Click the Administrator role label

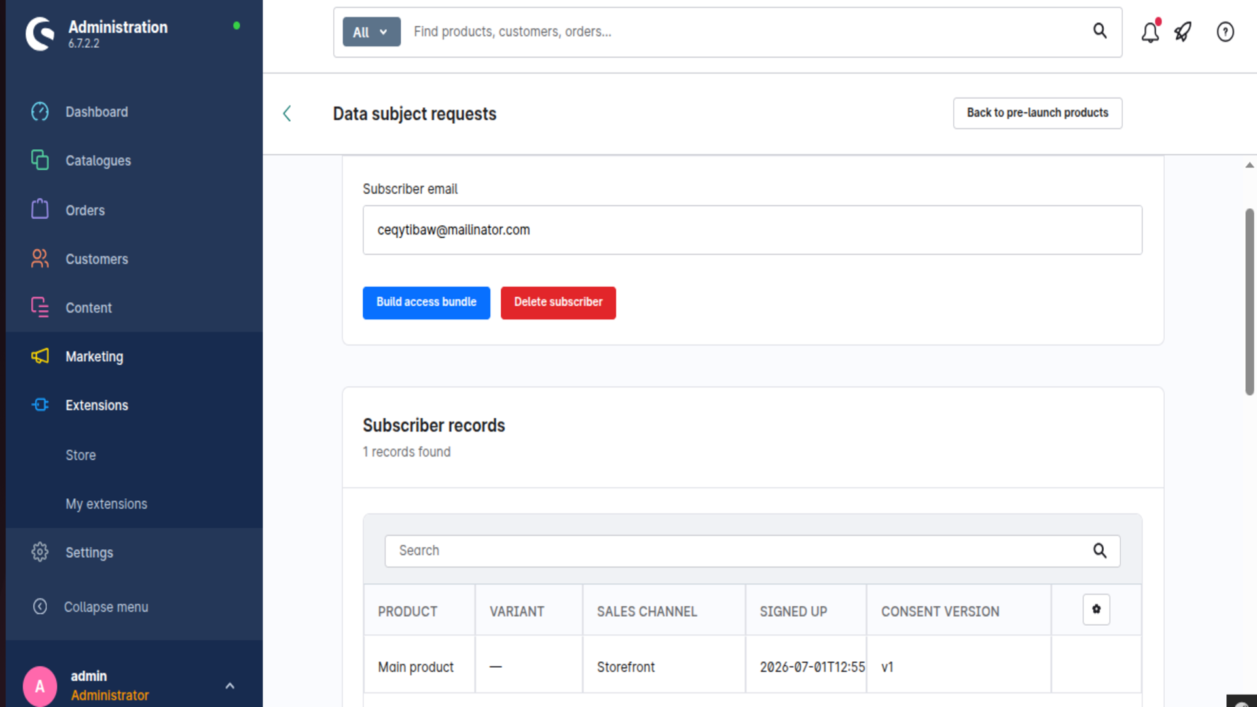[110, 695]
